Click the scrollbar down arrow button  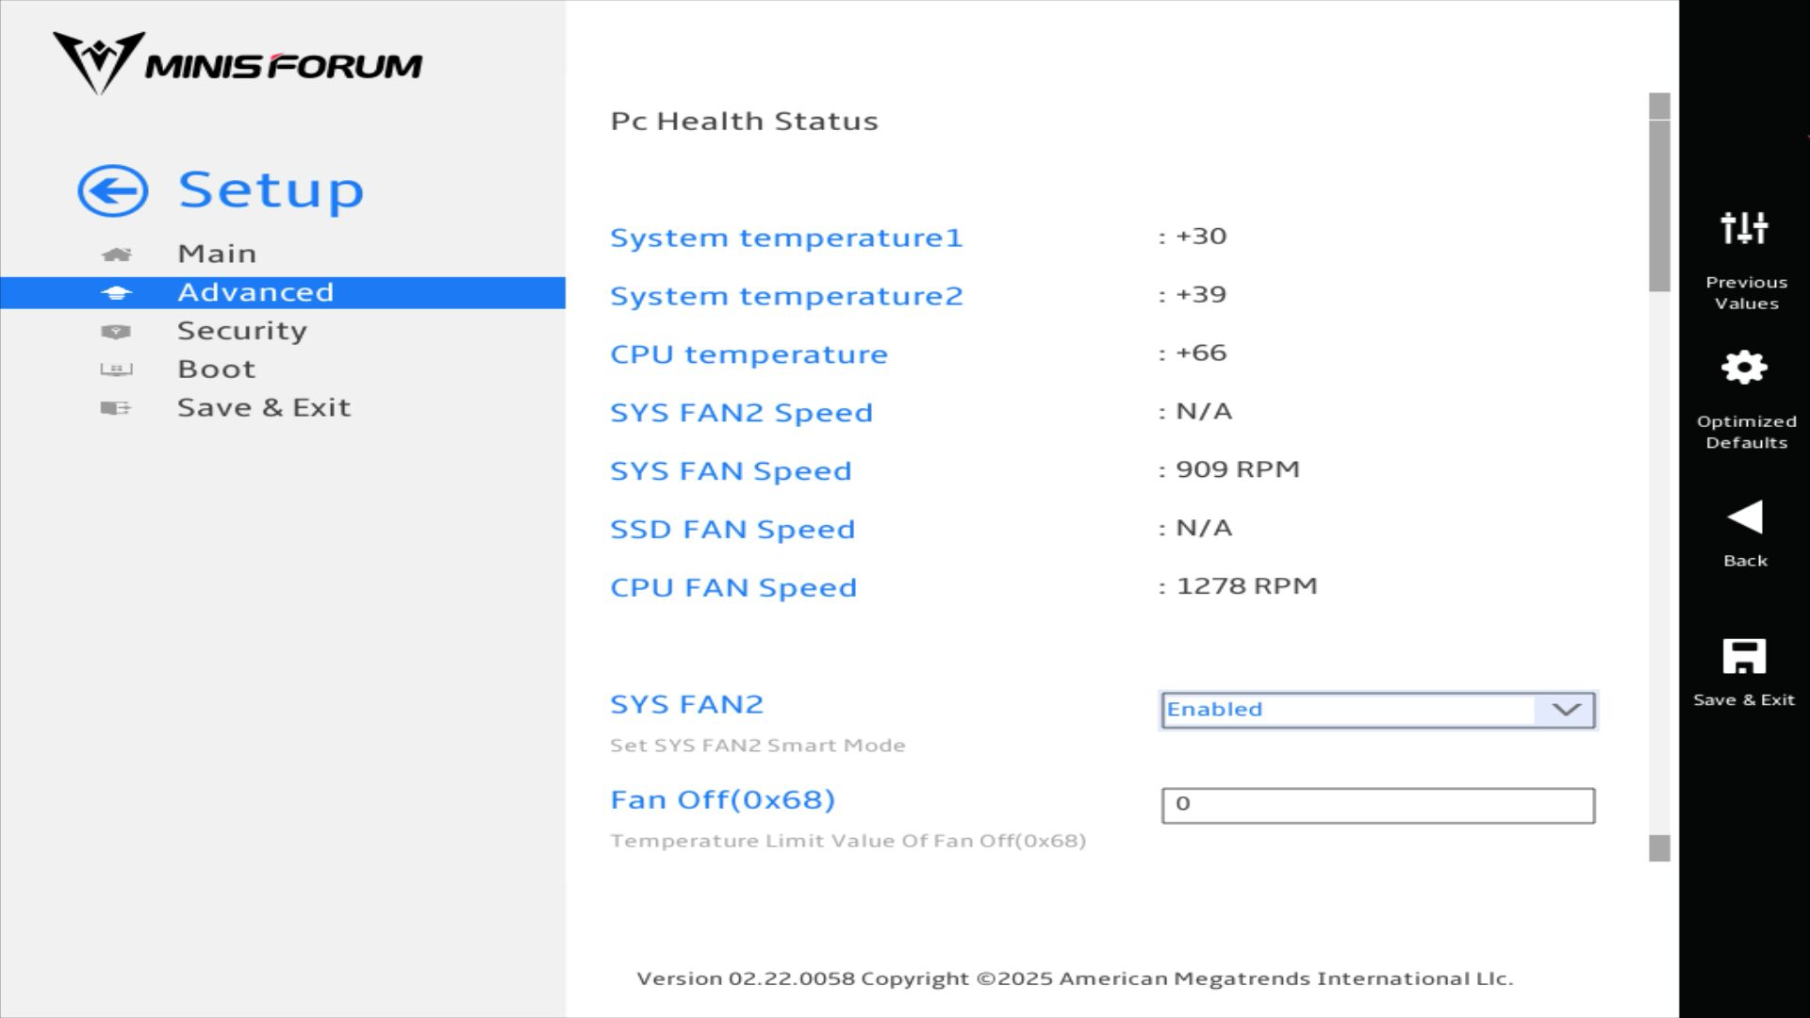pos(1659,848)
